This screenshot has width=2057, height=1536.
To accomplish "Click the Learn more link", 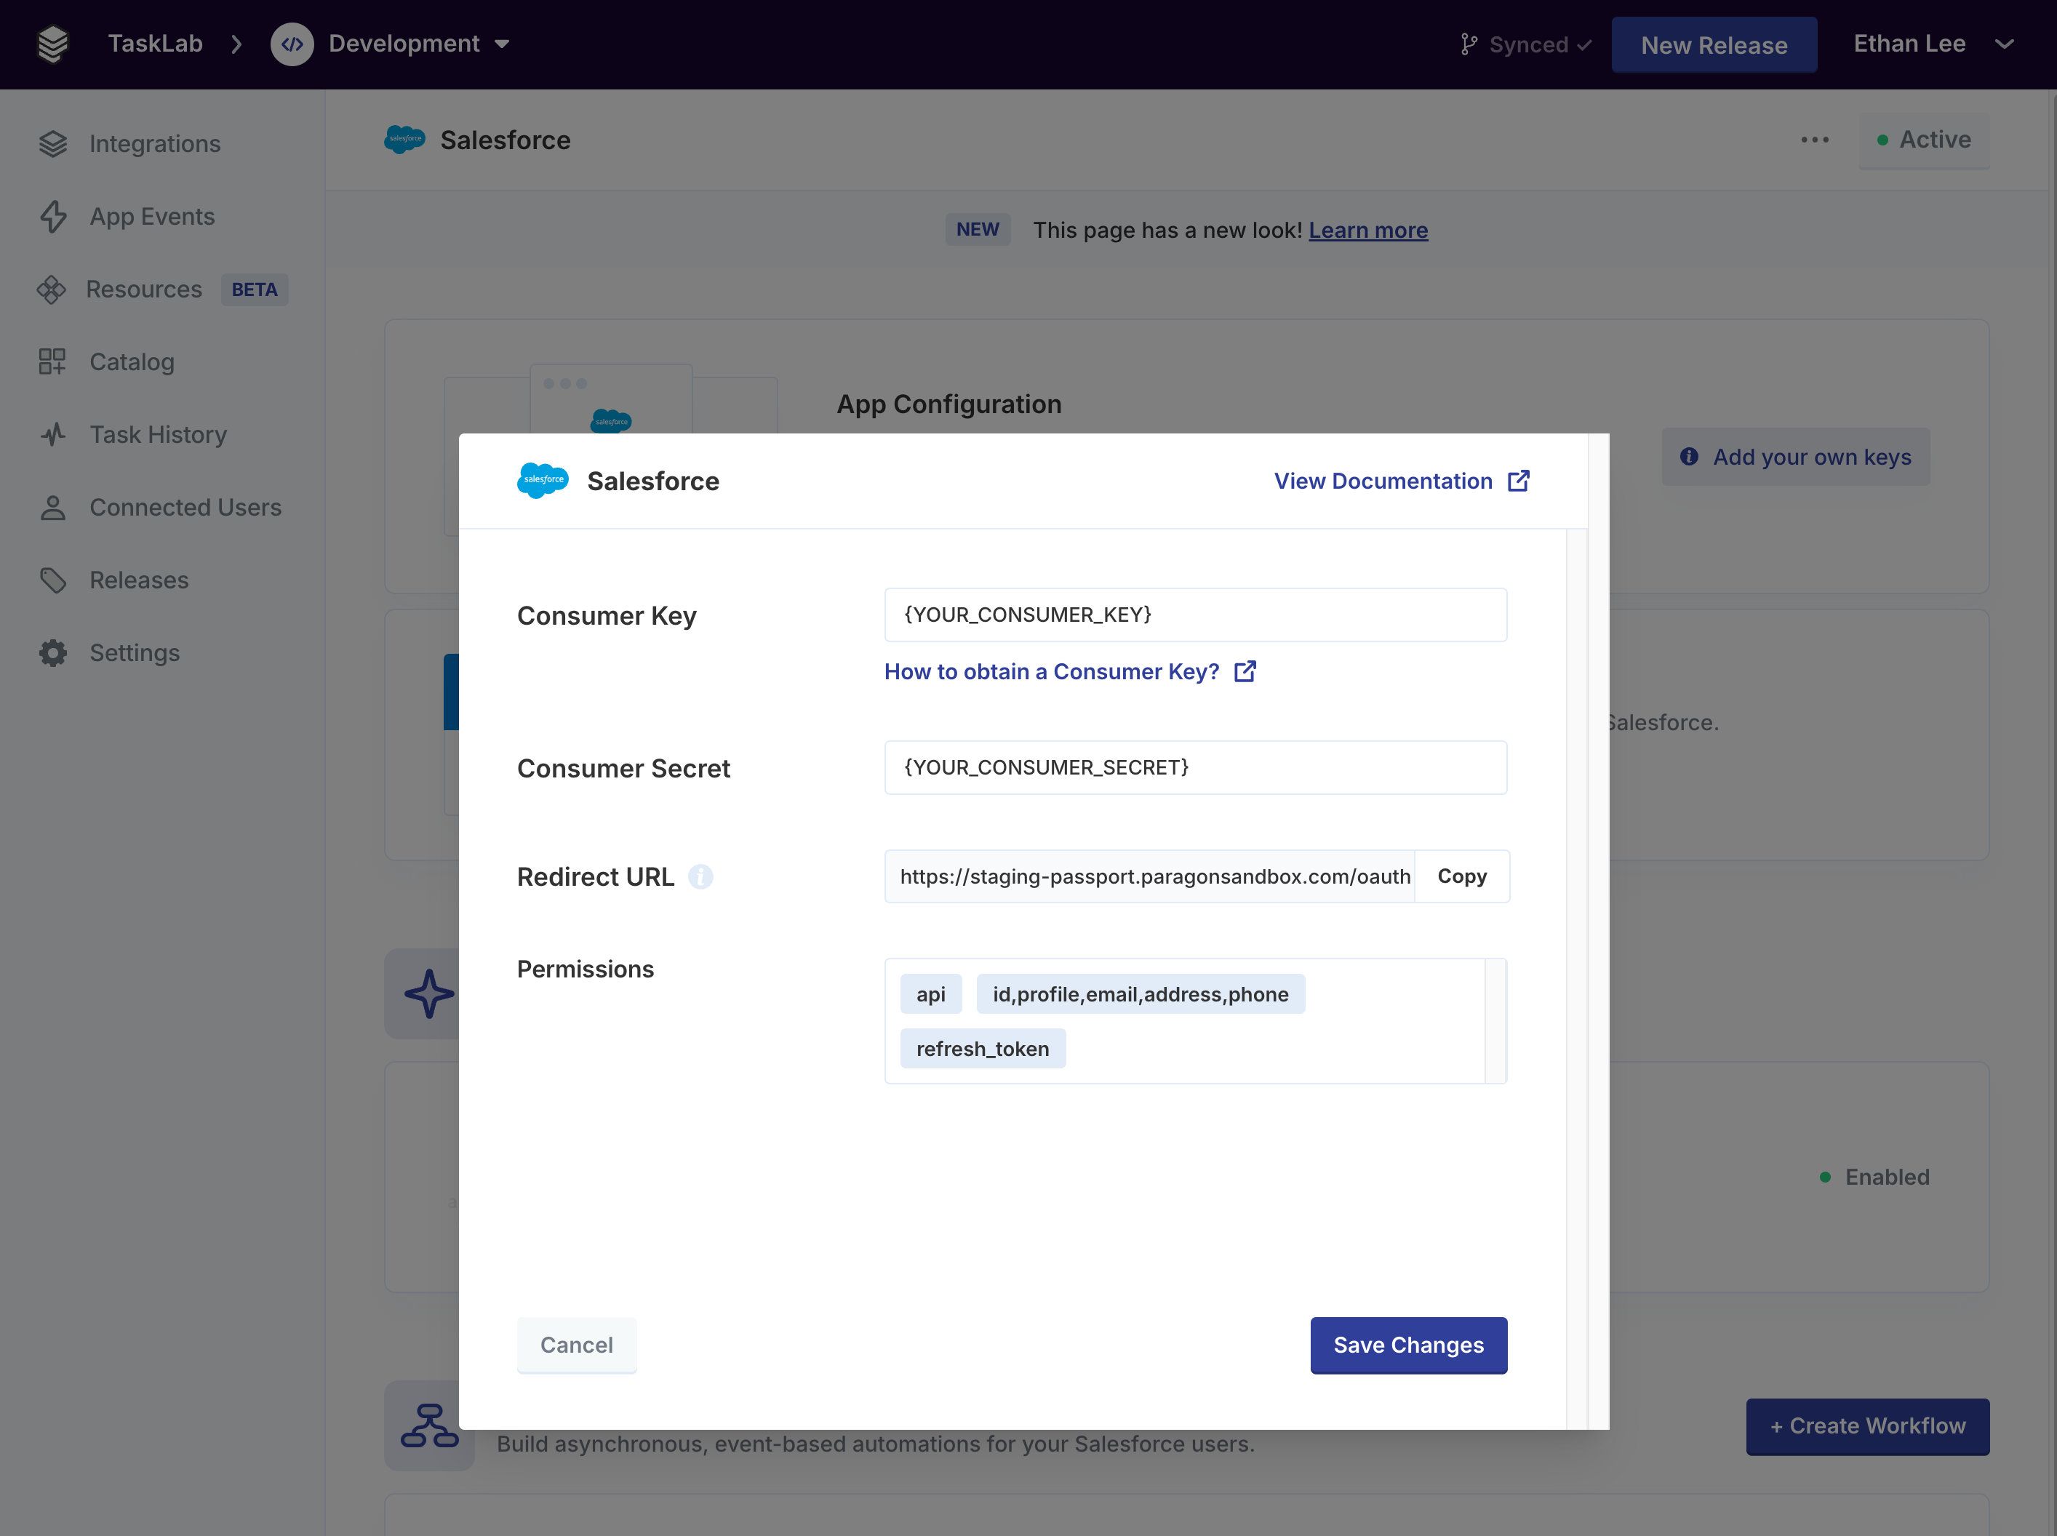I will pyautogui.click(x=1368, y=230).
